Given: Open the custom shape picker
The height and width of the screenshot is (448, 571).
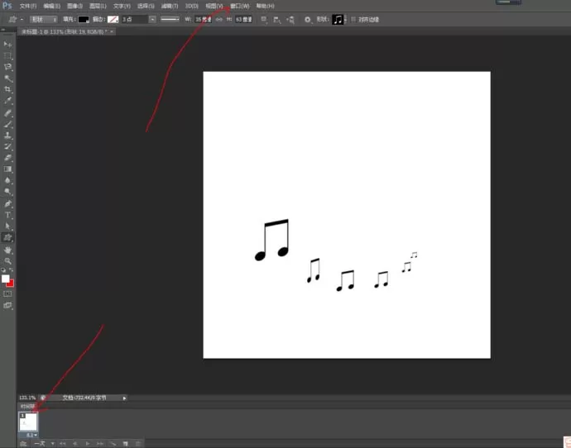Looking at the screenshot, I should coord(339,20).
